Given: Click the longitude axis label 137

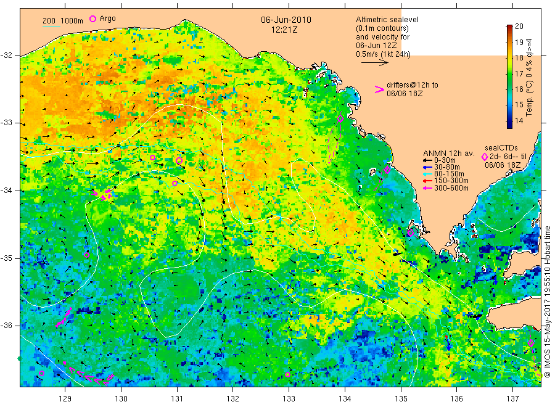Looking at the screenshot, I should pyautogui.click(x=512, y=399).
